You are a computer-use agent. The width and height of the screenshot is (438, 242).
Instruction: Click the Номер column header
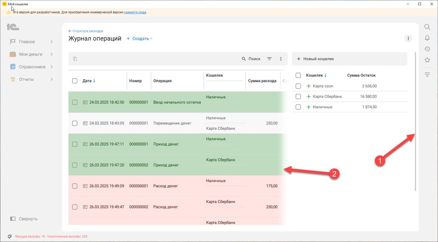pyautogui.click(x=135, y=81)
